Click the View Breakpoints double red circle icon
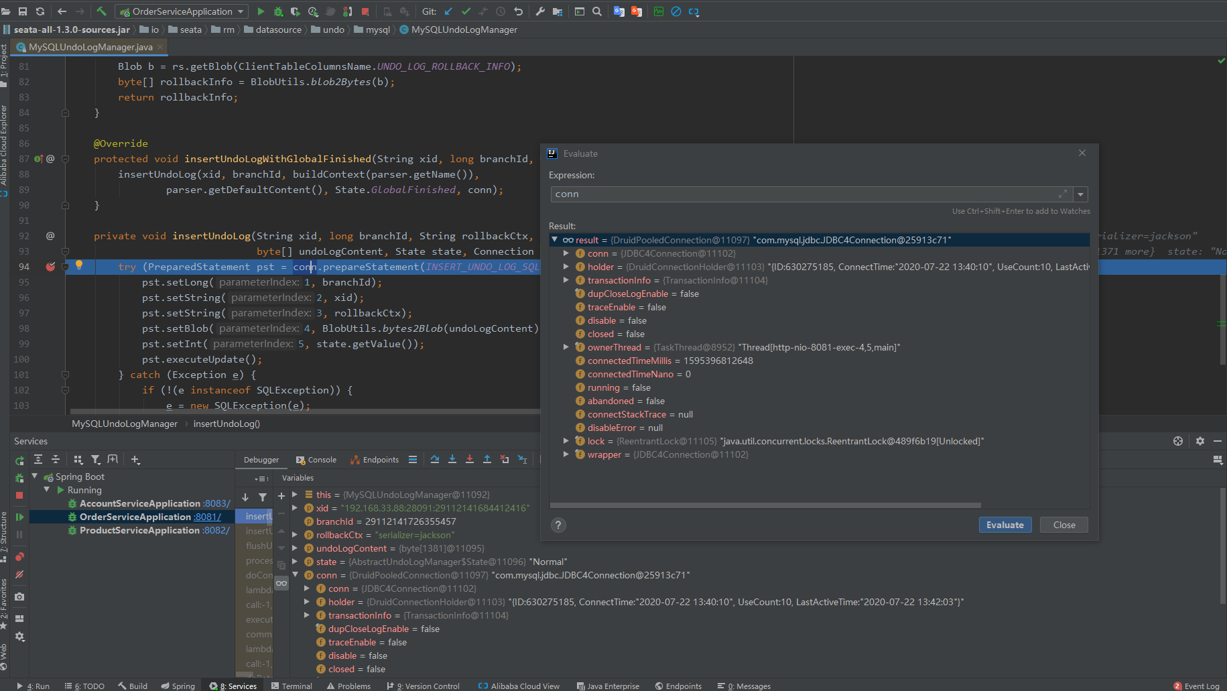1227x691 pixels. click(19, 557)
